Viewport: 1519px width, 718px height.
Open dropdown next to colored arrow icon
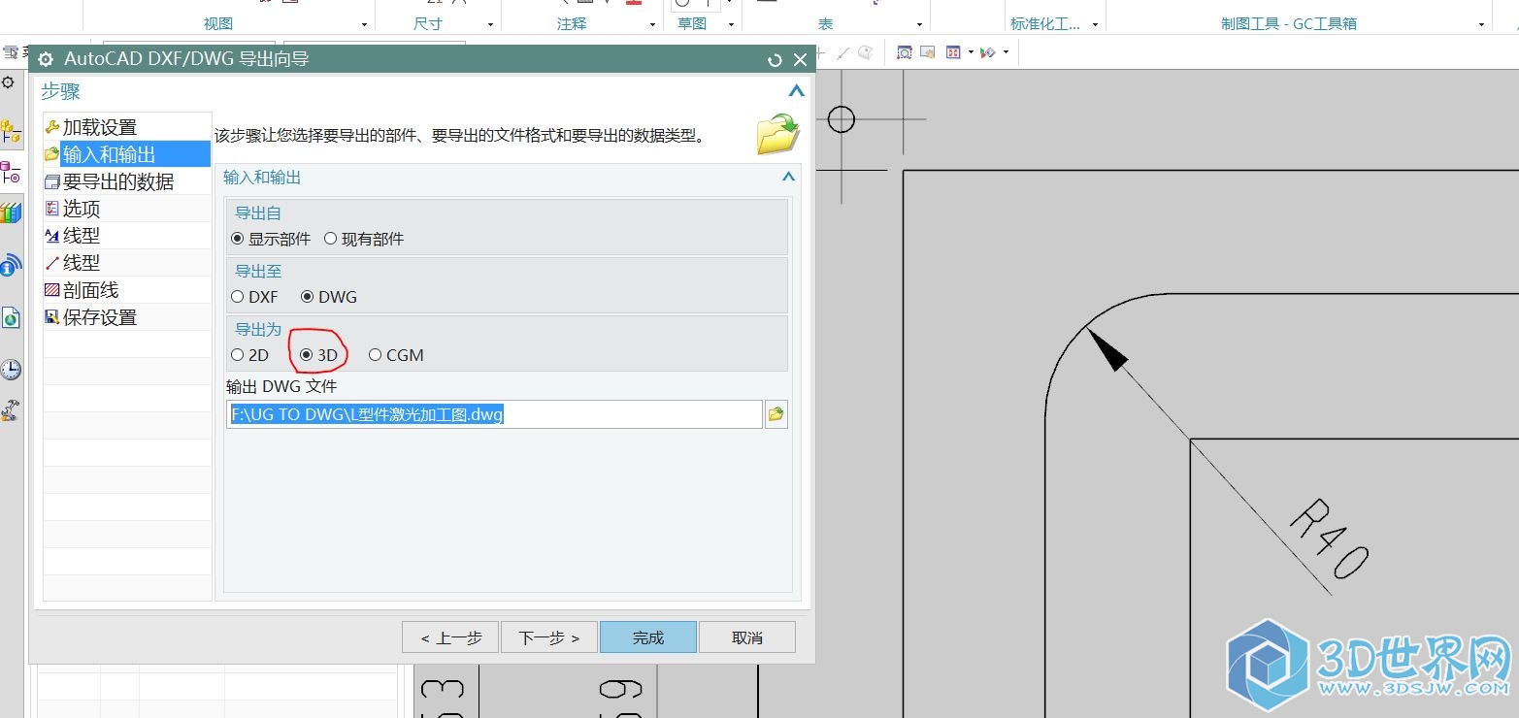1006,52
